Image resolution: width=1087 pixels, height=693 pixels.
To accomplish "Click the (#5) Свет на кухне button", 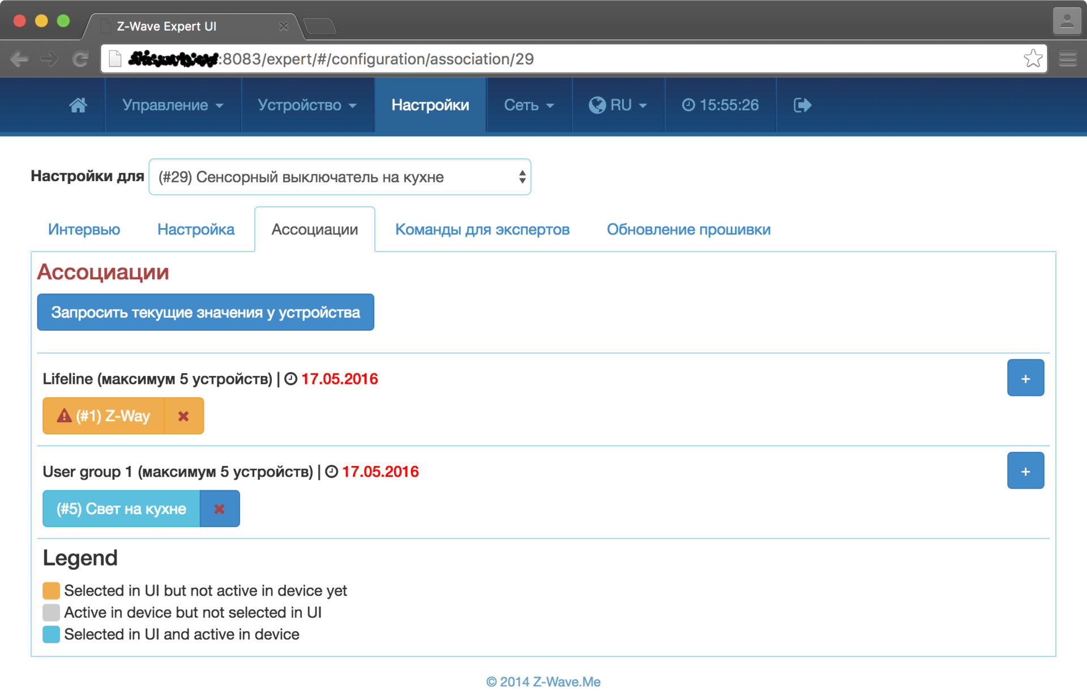I will point(121,509).
